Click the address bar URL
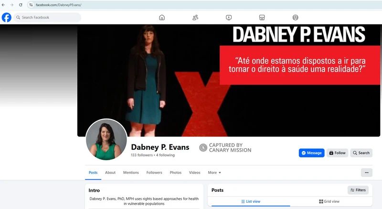382x209 pixels. (x=58, y=5)
